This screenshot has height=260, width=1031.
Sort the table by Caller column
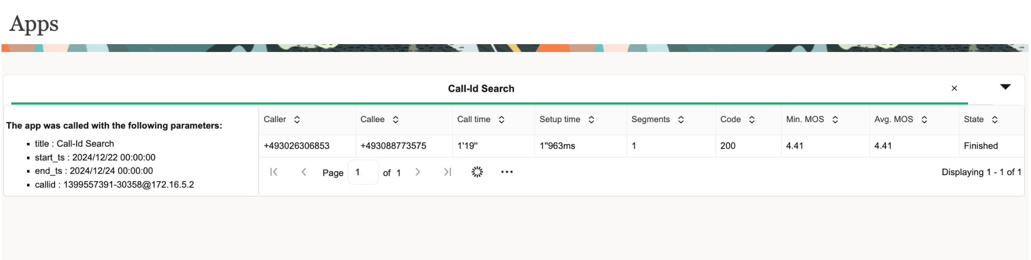[x=297, y=120]
